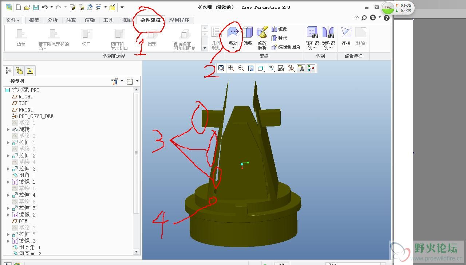The image size is (466, 265).
Task: Select 倒角 1 feature in model tree
Action: (27, 175)
